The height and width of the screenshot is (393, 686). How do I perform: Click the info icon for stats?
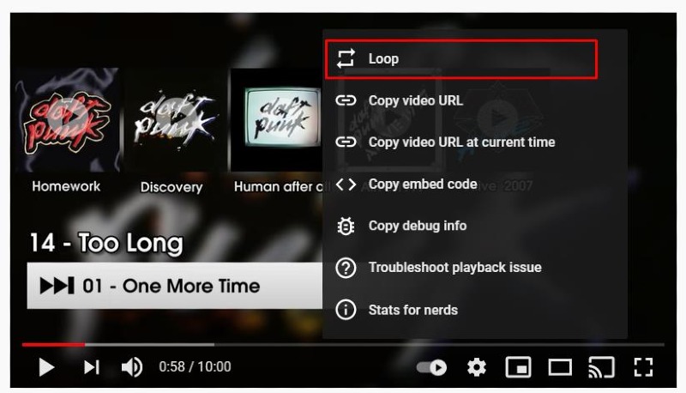(346, 310)
